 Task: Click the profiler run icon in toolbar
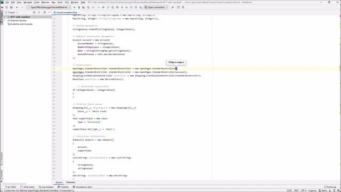click(x=88, y=7)
